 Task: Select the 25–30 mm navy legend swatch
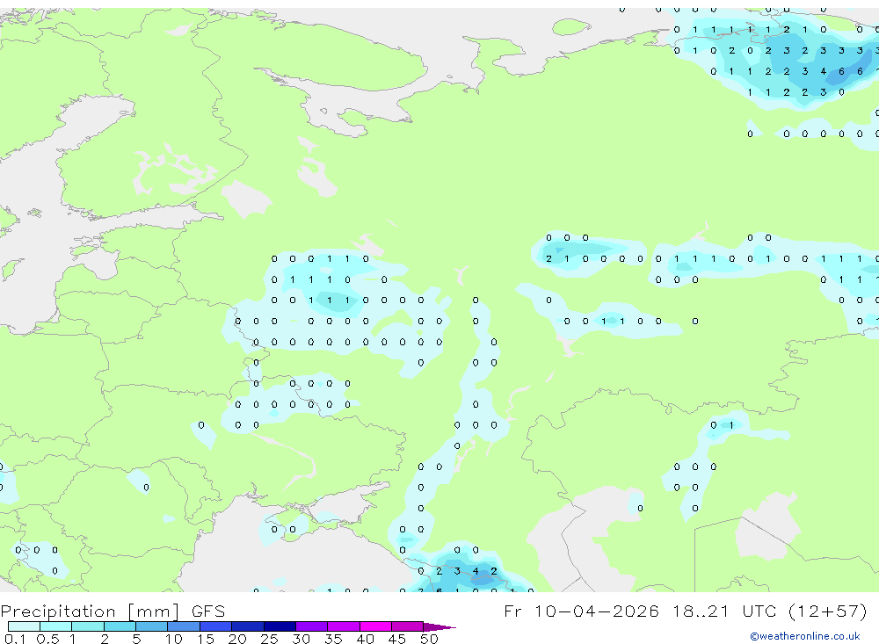pos(280,626)
